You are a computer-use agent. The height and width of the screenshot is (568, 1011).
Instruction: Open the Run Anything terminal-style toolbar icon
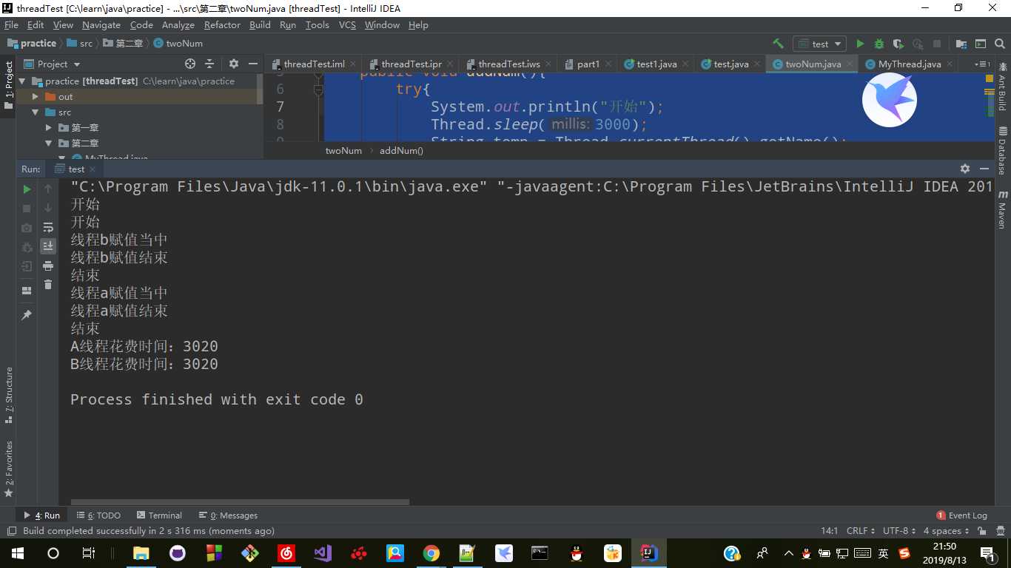pyautogui.click(x=981, y=44)
